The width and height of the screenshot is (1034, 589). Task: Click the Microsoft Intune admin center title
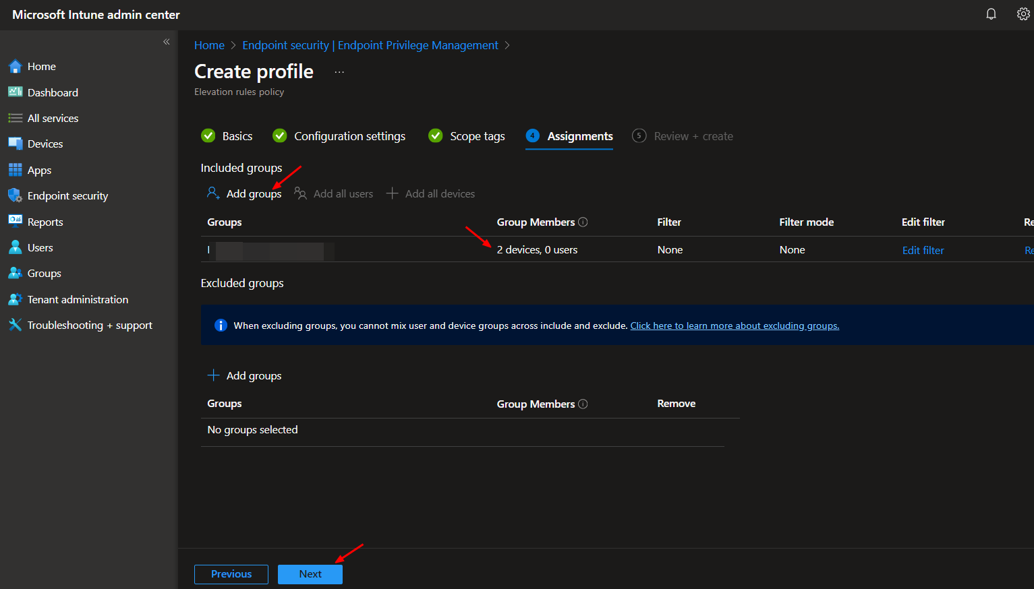[x=96, y=14]
